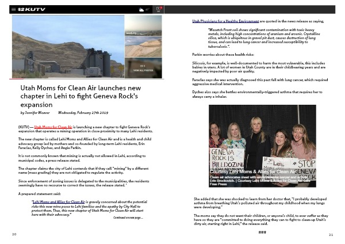Image resolution: width=345 pixels, height=244 pixels.
Task: Click the paragraph beginning 'It is not commonly known'
Action: (82, 158)
